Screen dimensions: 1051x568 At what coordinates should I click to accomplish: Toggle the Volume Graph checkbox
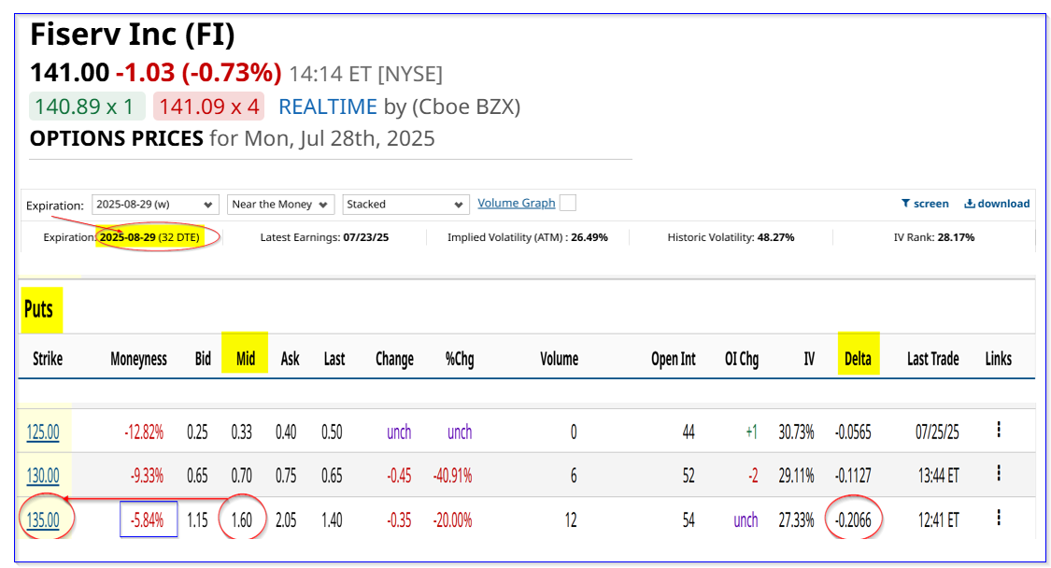point(568,204)
